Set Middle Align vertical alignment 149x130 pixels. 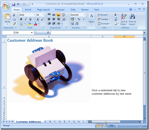click(x=54, y=15)
